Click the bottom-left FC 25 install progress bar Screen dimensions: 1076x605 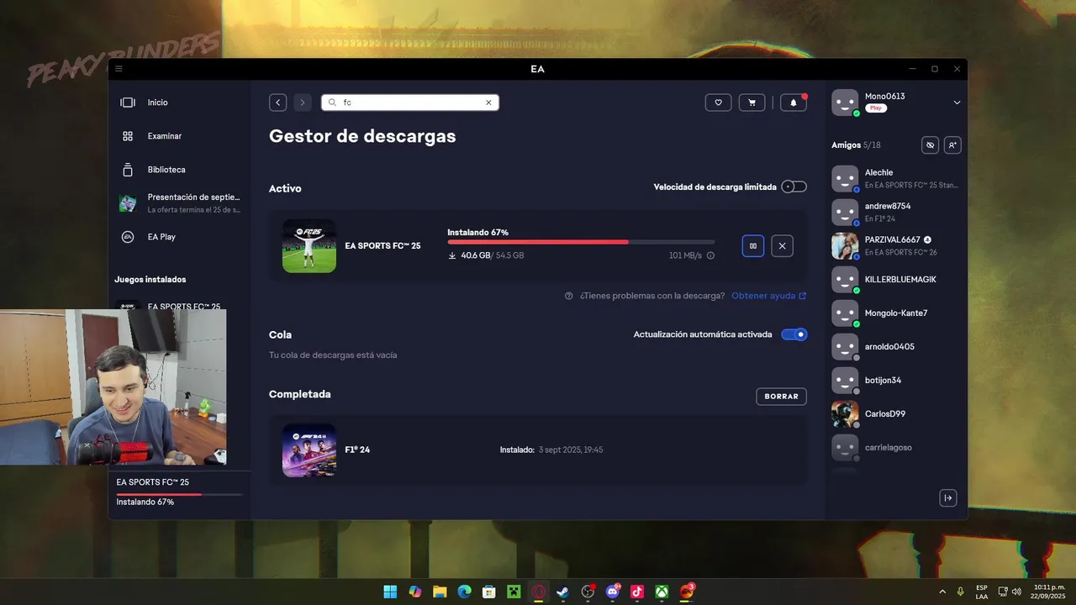click(179, 494)
